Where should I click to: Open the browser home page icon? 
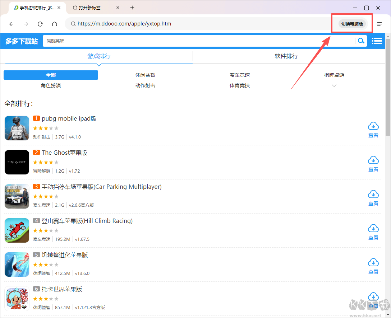55,24
